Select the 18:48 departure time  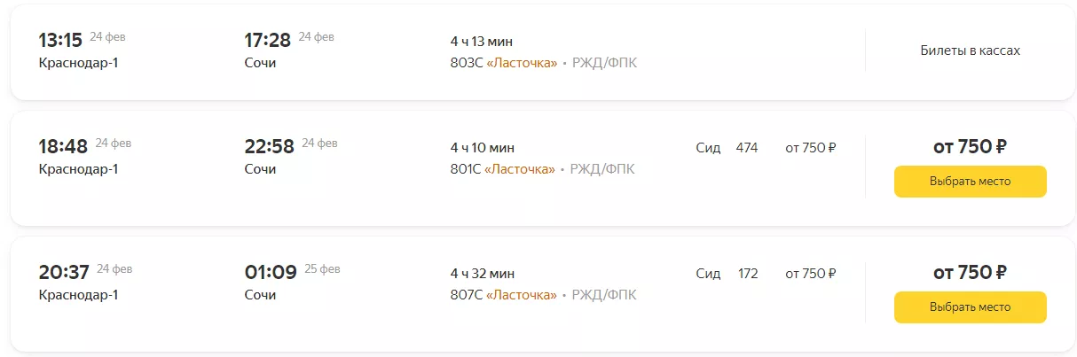[x=63, y=147]
